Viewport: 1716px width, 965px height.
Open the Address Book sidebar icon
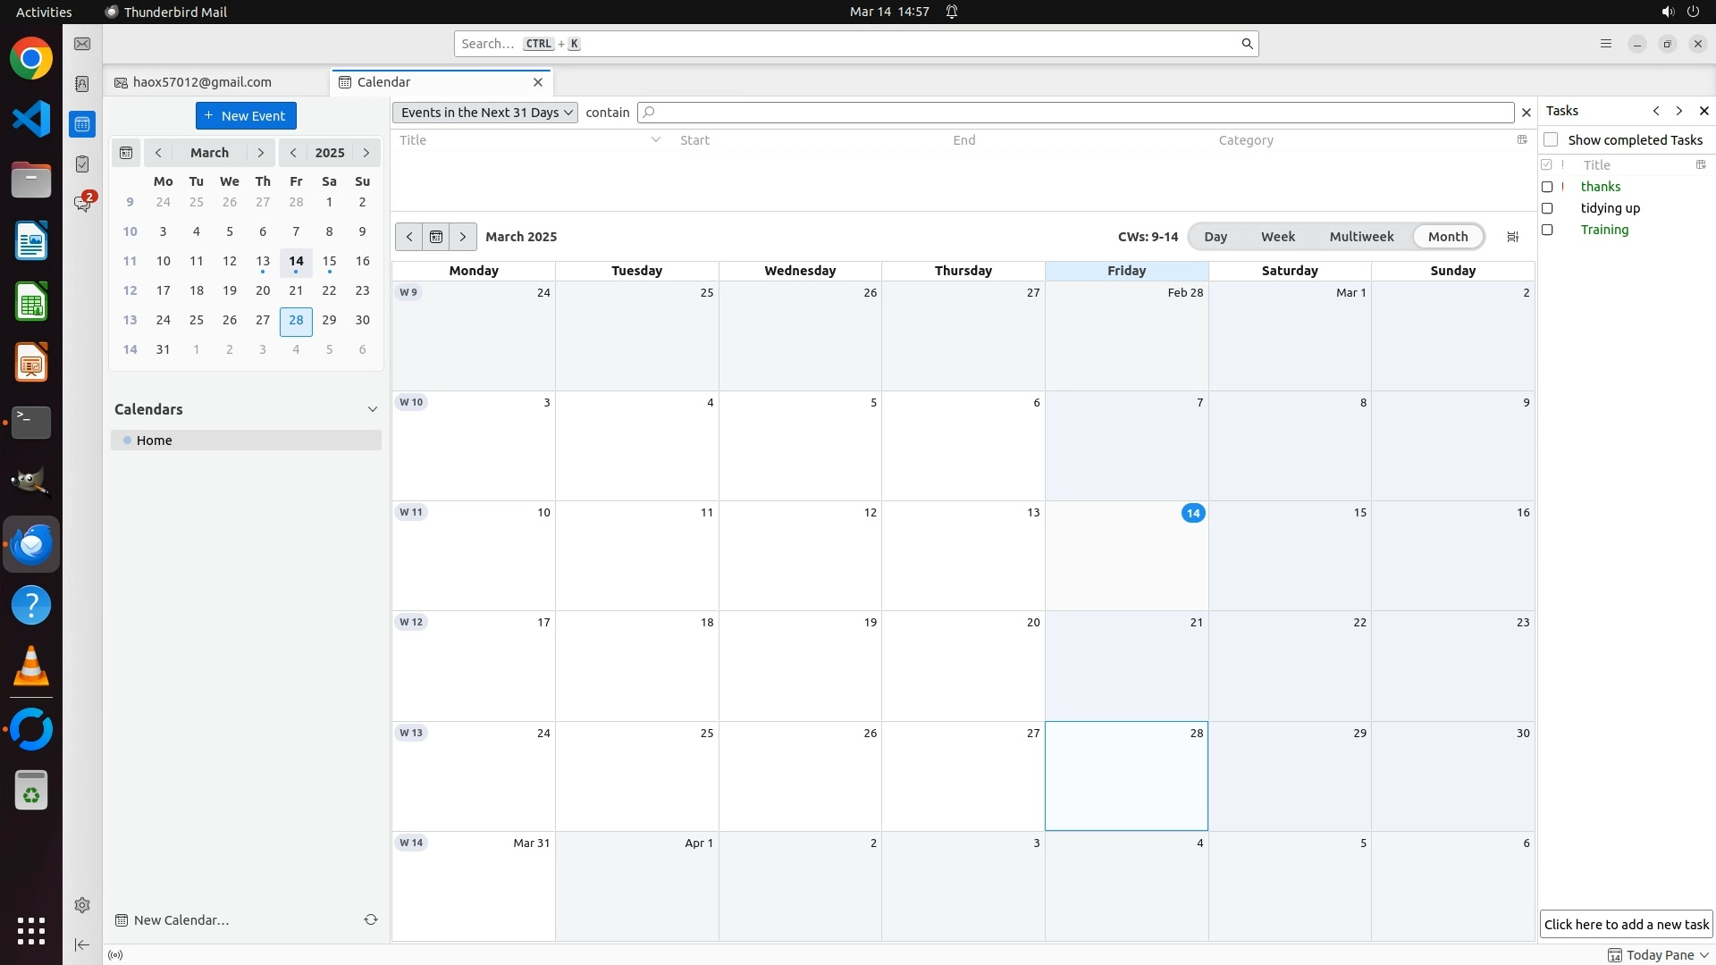[x=82, y=84]
